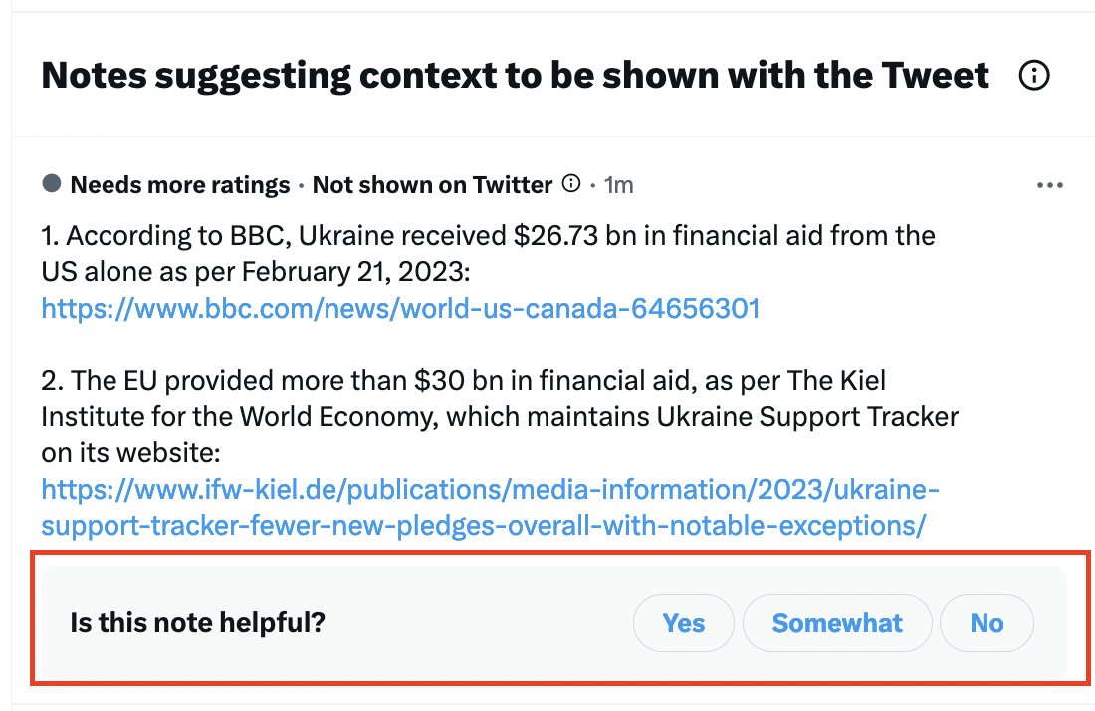Click the "Is this note helpful?" question text
This screenshot has width=1095, height=711.
click(x=197, y=623)
